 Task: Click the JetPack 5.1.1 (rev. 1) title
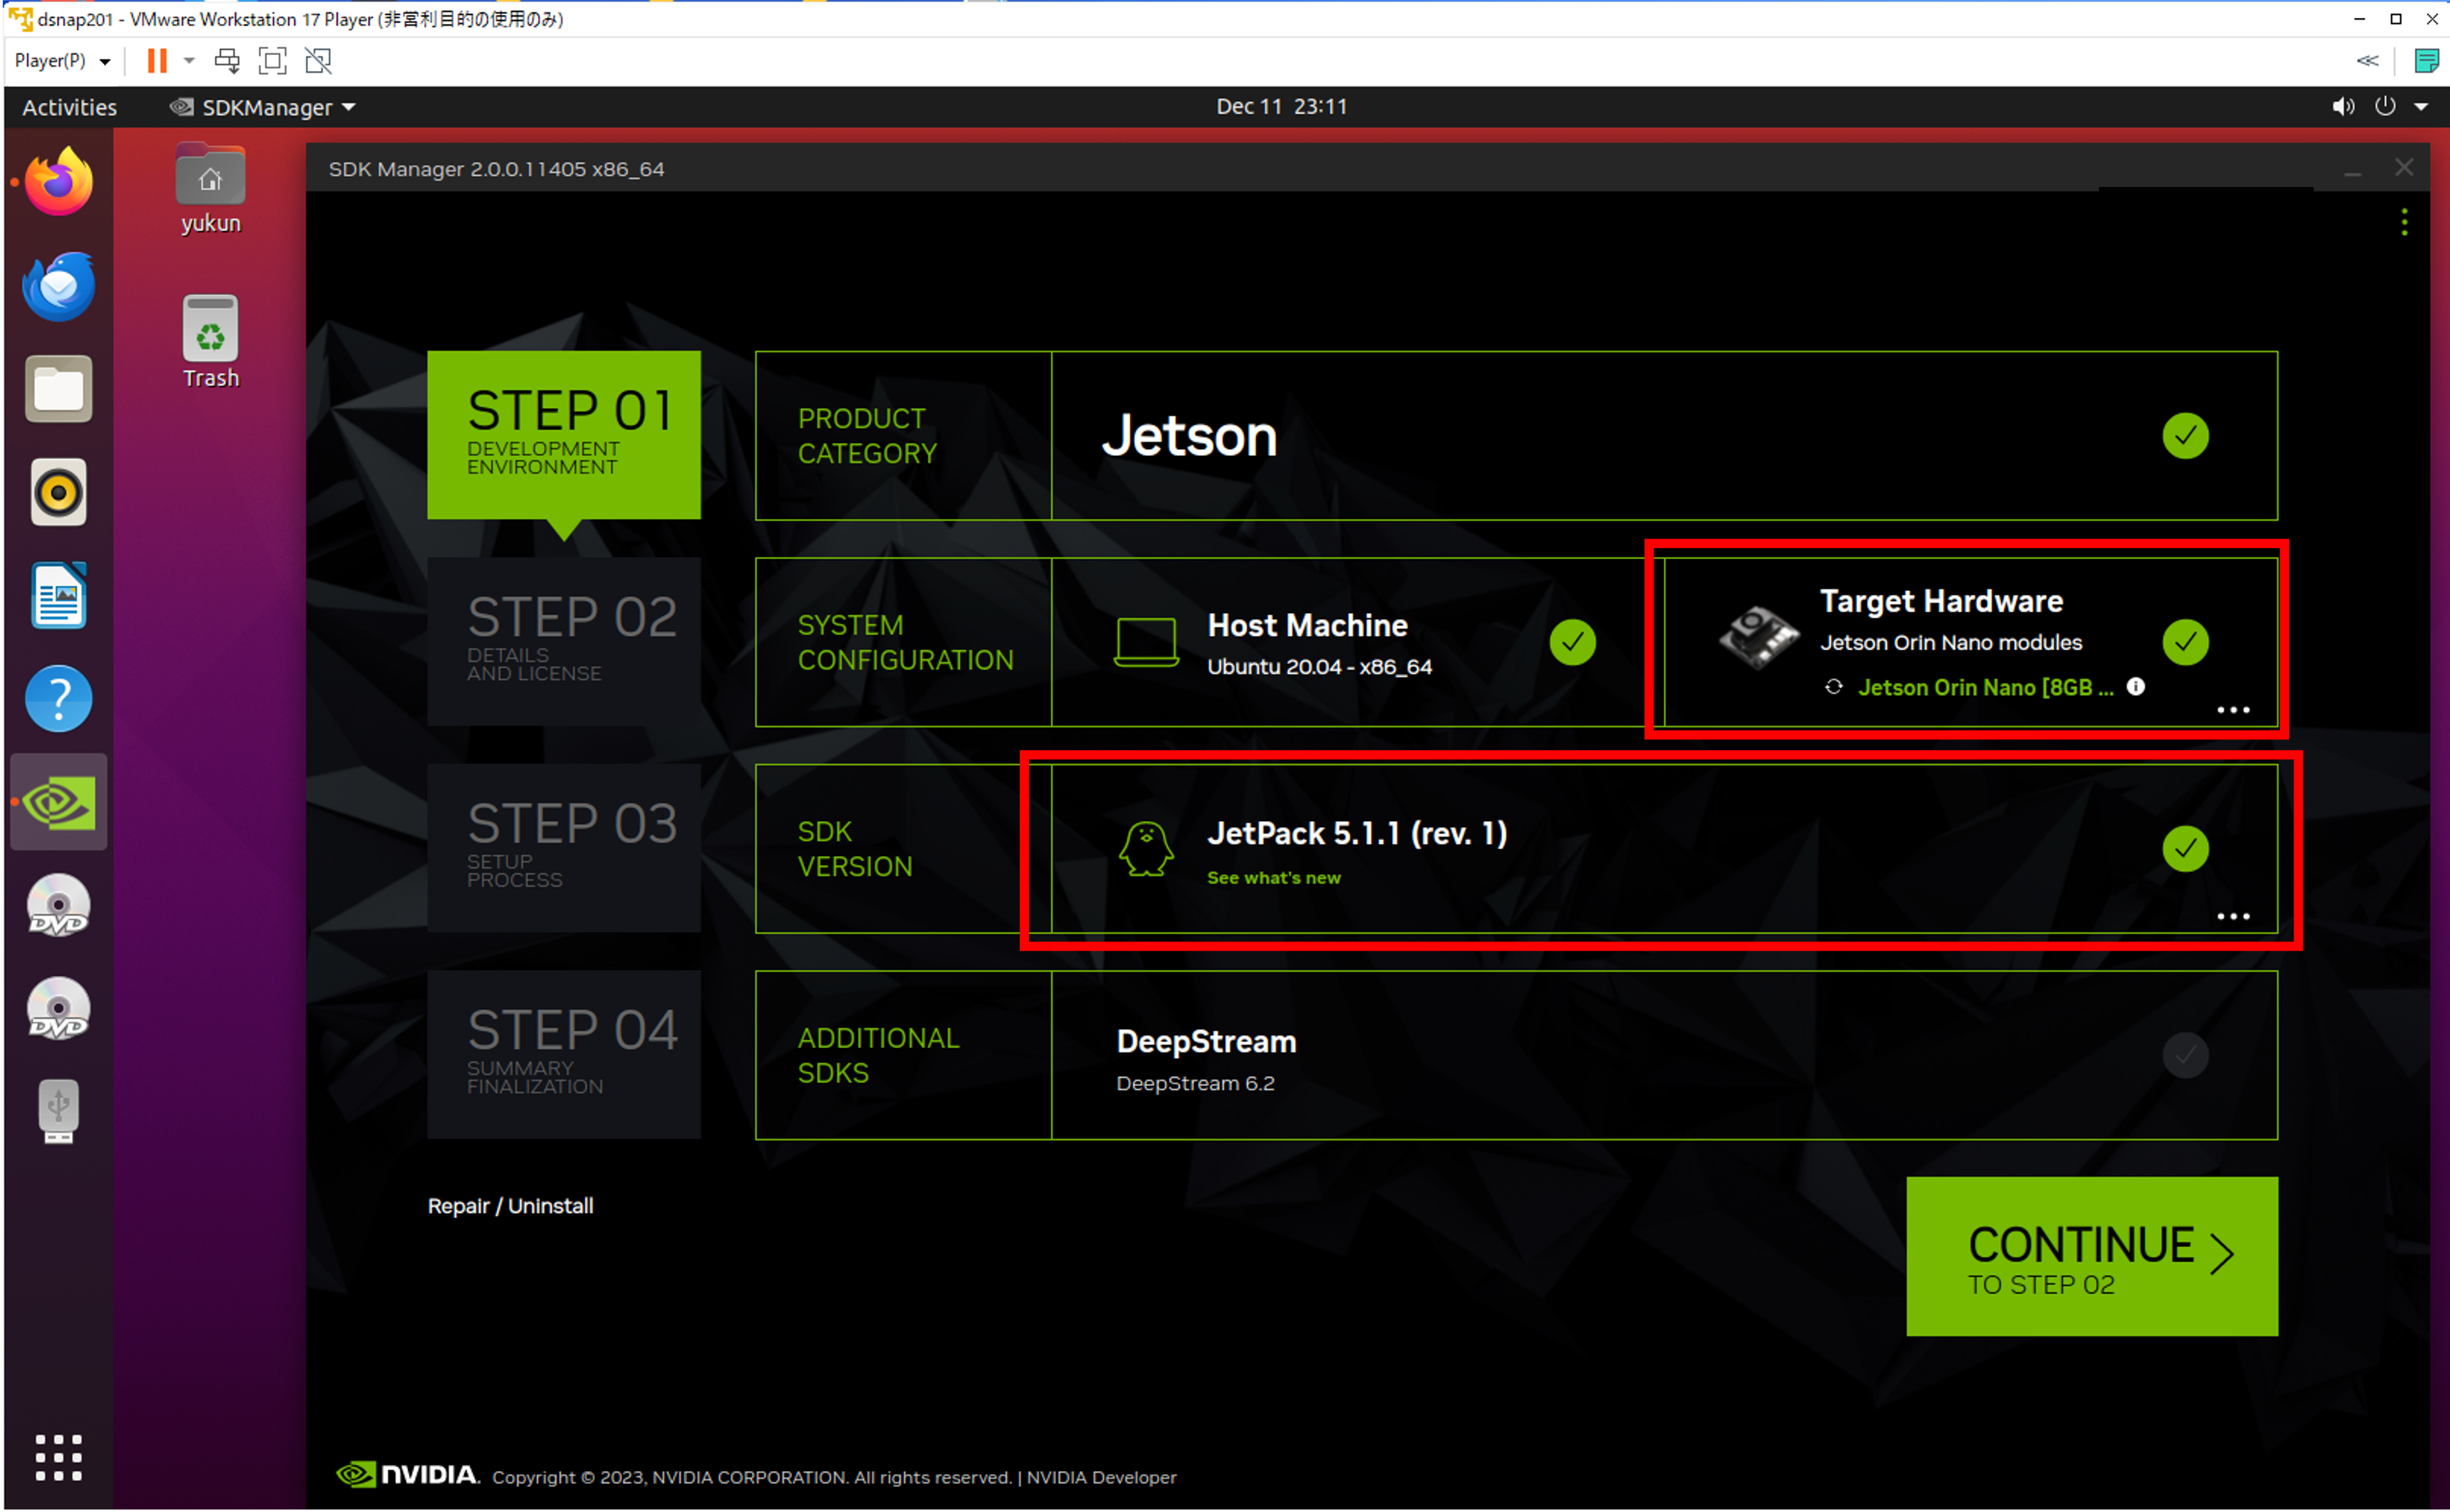coord(1356,834)
